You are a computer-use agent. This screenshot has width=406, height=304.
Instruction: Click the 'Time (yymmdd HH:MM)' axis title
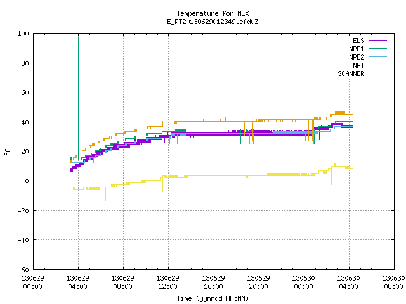tap(213, 298)
